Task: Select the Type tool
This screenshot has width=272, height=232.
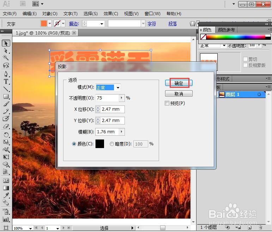Action: pyautogui.click(x=6, y=81)
